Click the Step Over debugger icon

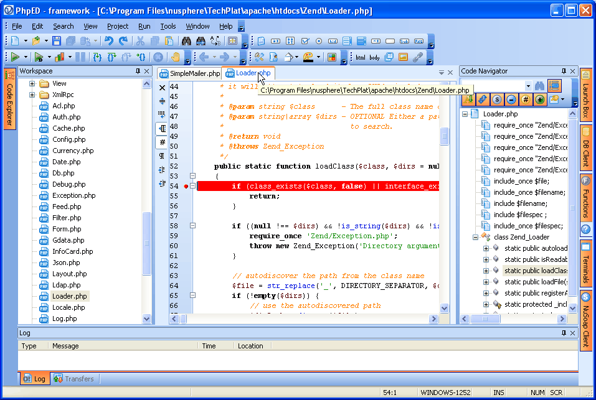(111, 57)
